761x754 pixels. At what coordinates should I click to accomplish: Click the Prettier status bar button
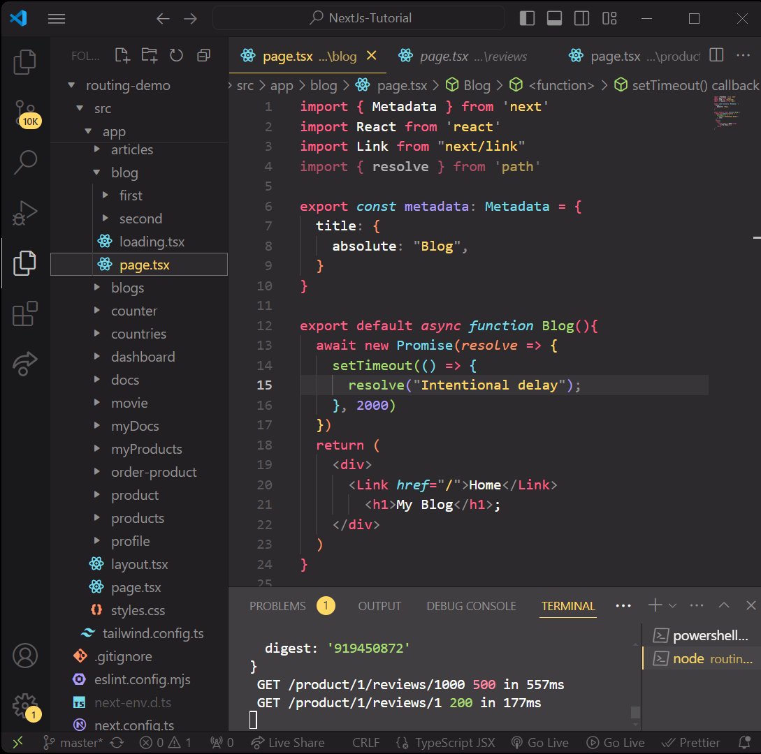pyautogui.click(x=690, y=742)
